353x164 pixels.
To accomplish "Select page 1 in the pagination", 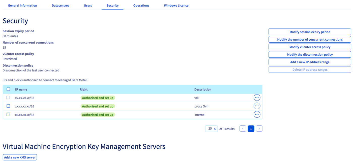I will [x=251, y=128].
